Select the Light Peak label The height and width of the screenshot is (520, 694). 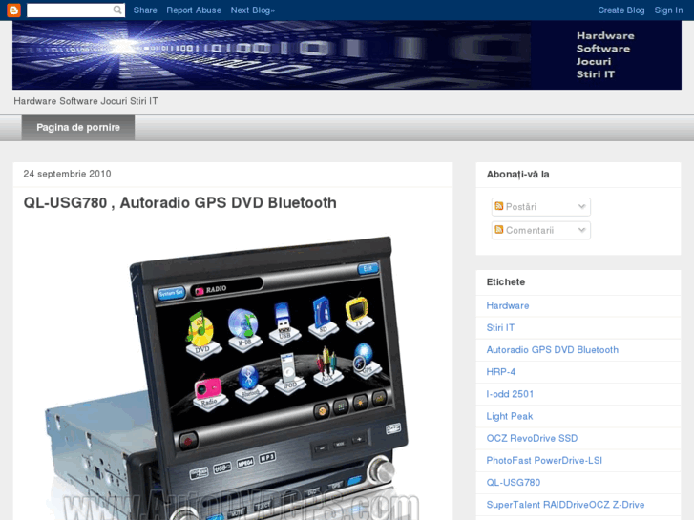[x=510, y=416]
